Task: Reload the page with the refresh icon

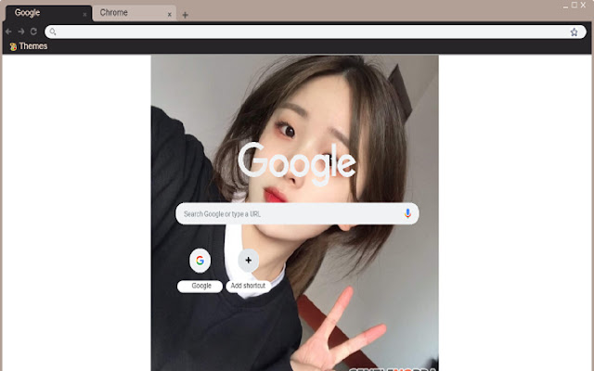Action: click(33, 32)
